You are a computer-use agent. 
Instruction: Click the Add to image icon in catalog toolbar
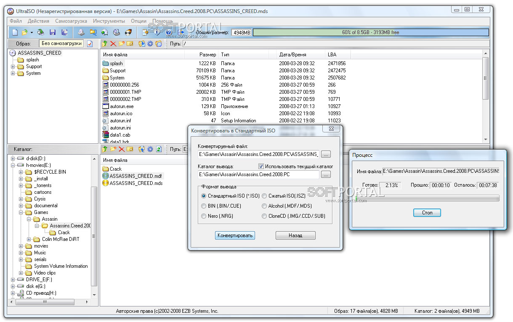(142, 149)
